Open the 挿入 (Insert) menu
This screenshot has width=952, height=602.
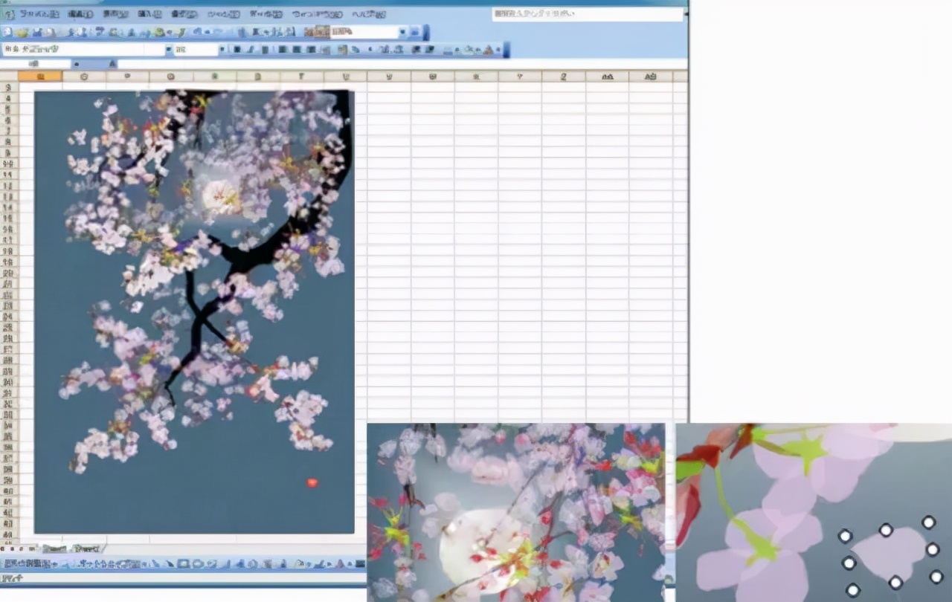(x=149, y=14)
